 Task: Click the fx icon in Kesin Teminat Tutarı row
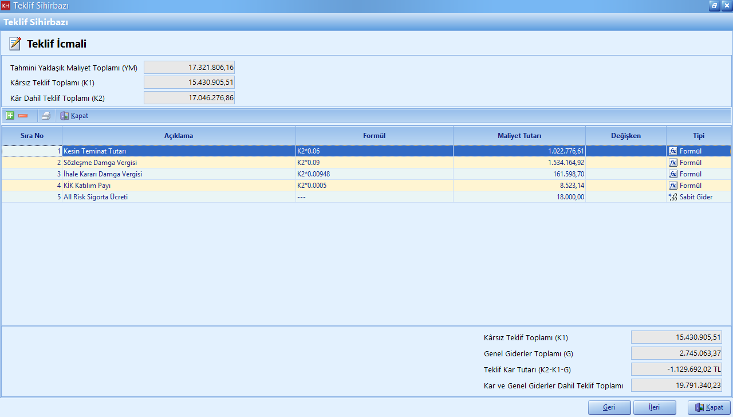coord(673,151)
